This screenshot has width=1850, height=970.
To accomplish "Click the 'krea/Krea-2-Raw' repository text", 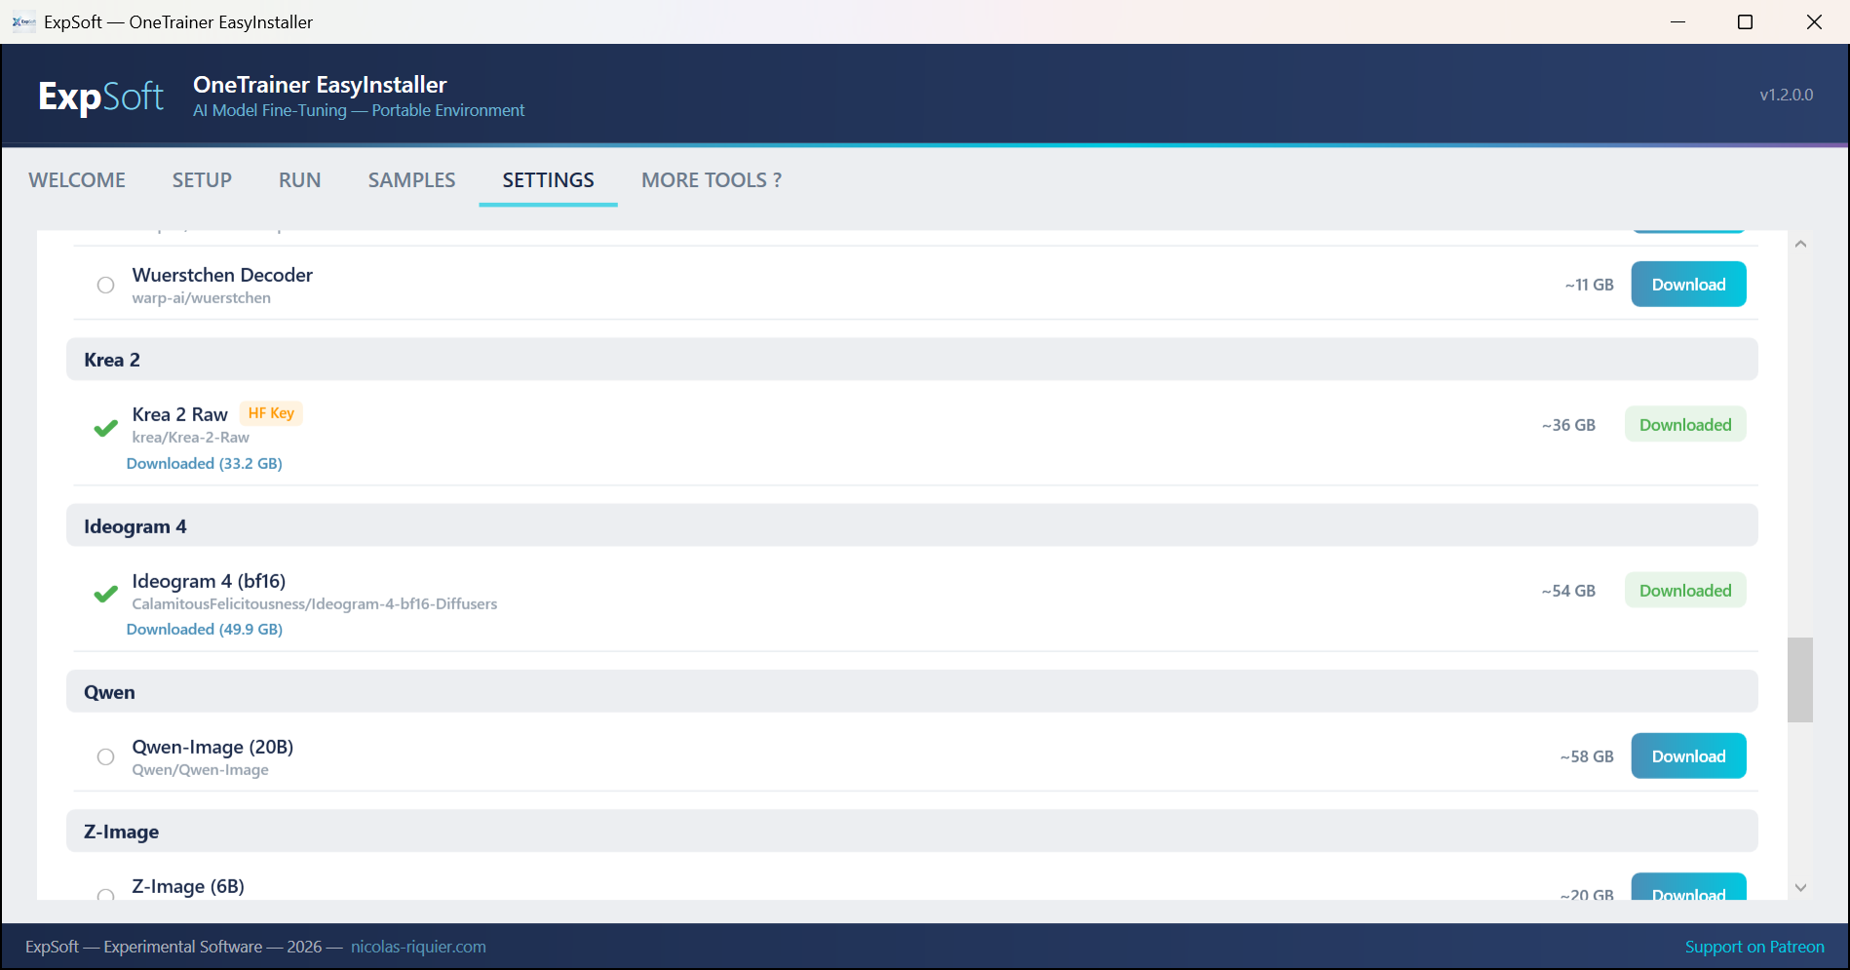I will pos(191,438).
